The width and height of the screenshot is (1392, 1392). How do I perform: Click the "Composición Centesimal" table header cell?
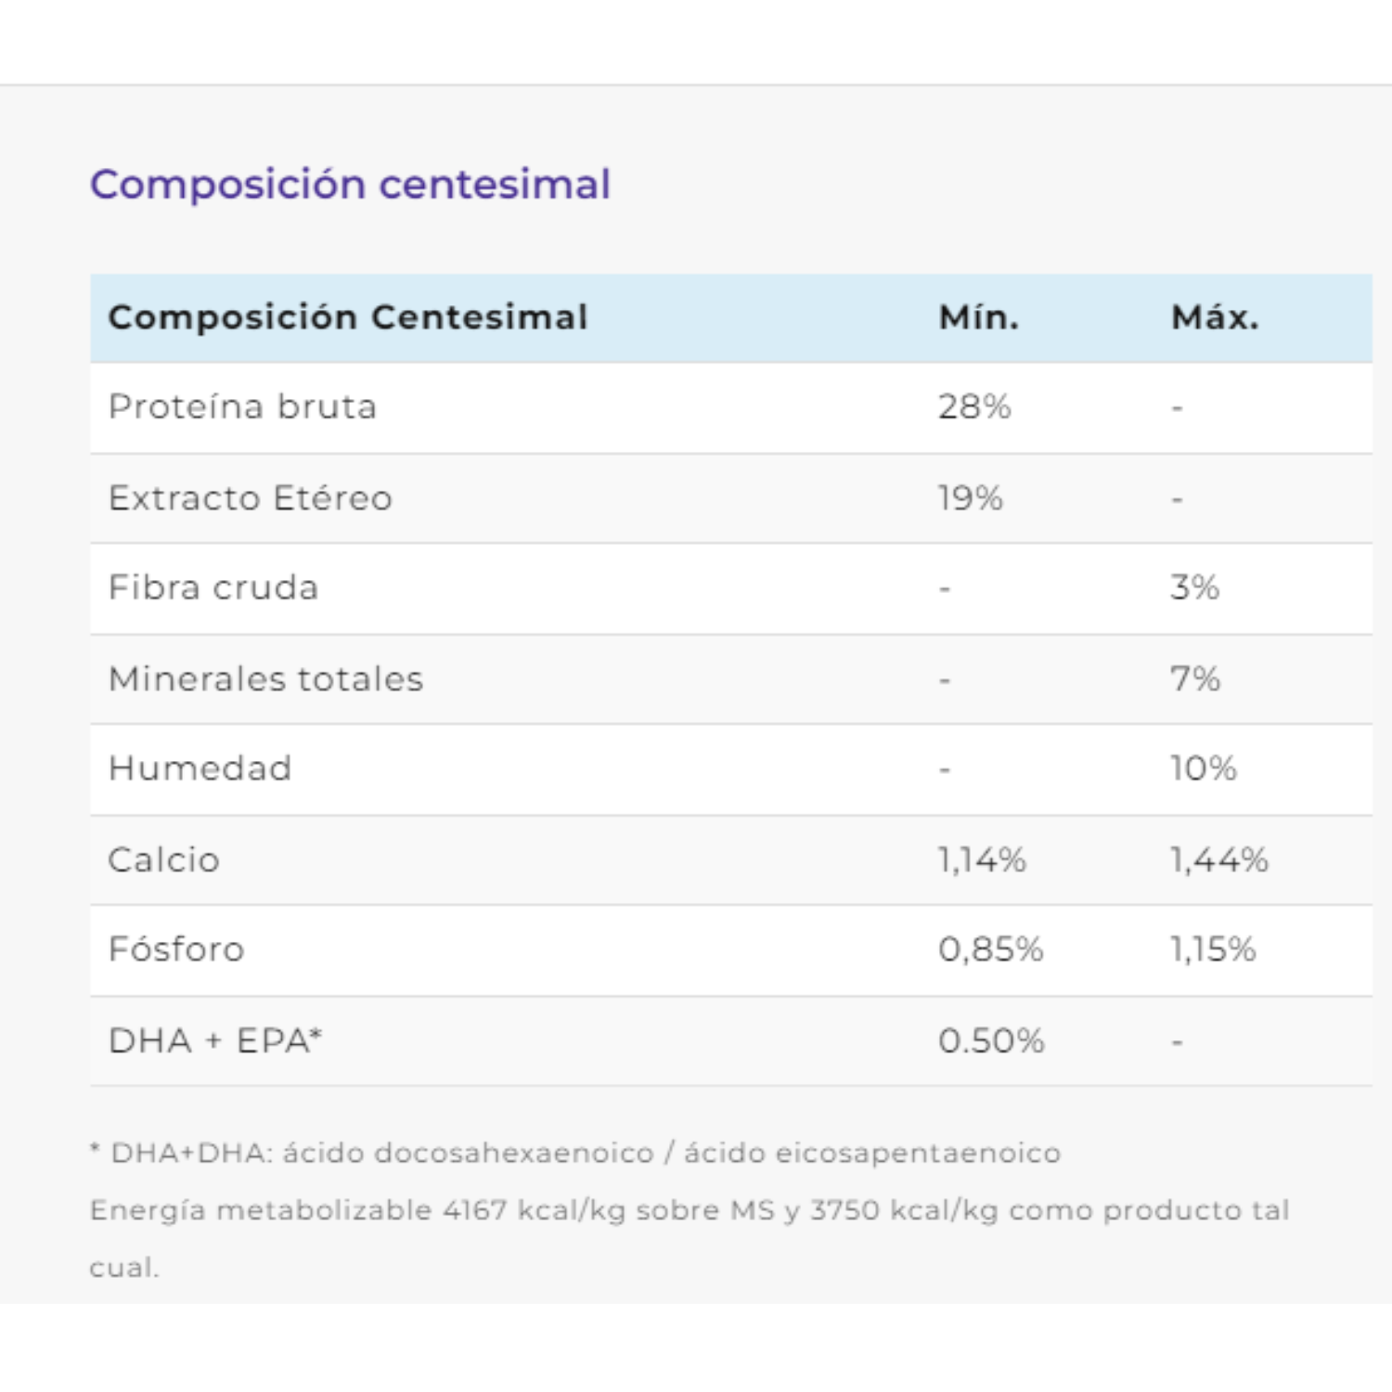tap(348, 317)
